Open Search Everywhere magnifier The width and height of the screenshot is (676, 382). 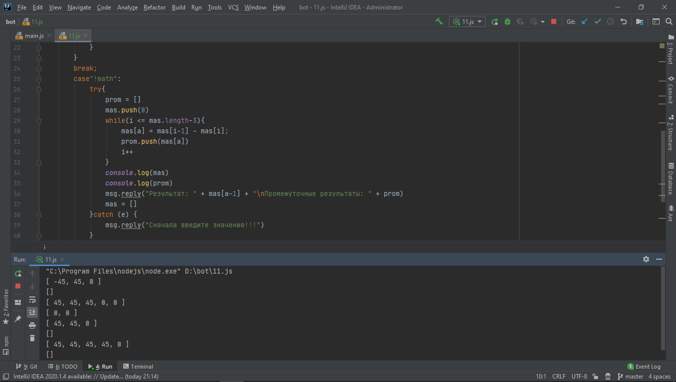click(x=670, y=21)
